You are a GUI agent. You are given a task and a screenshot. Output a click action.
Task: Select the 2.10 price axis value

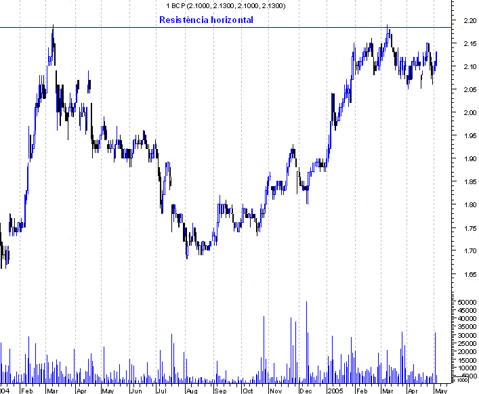pyautogui.click(x=470, y=66)
